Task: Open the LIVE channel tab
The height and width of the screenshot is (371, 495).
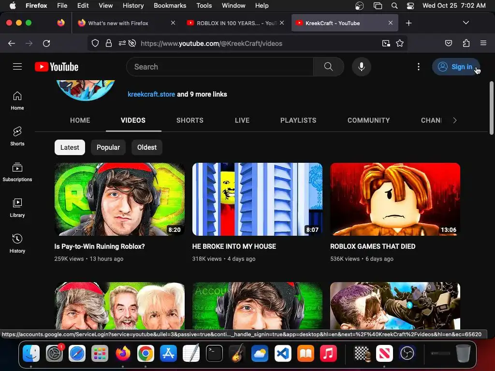Action: [242, 120]
